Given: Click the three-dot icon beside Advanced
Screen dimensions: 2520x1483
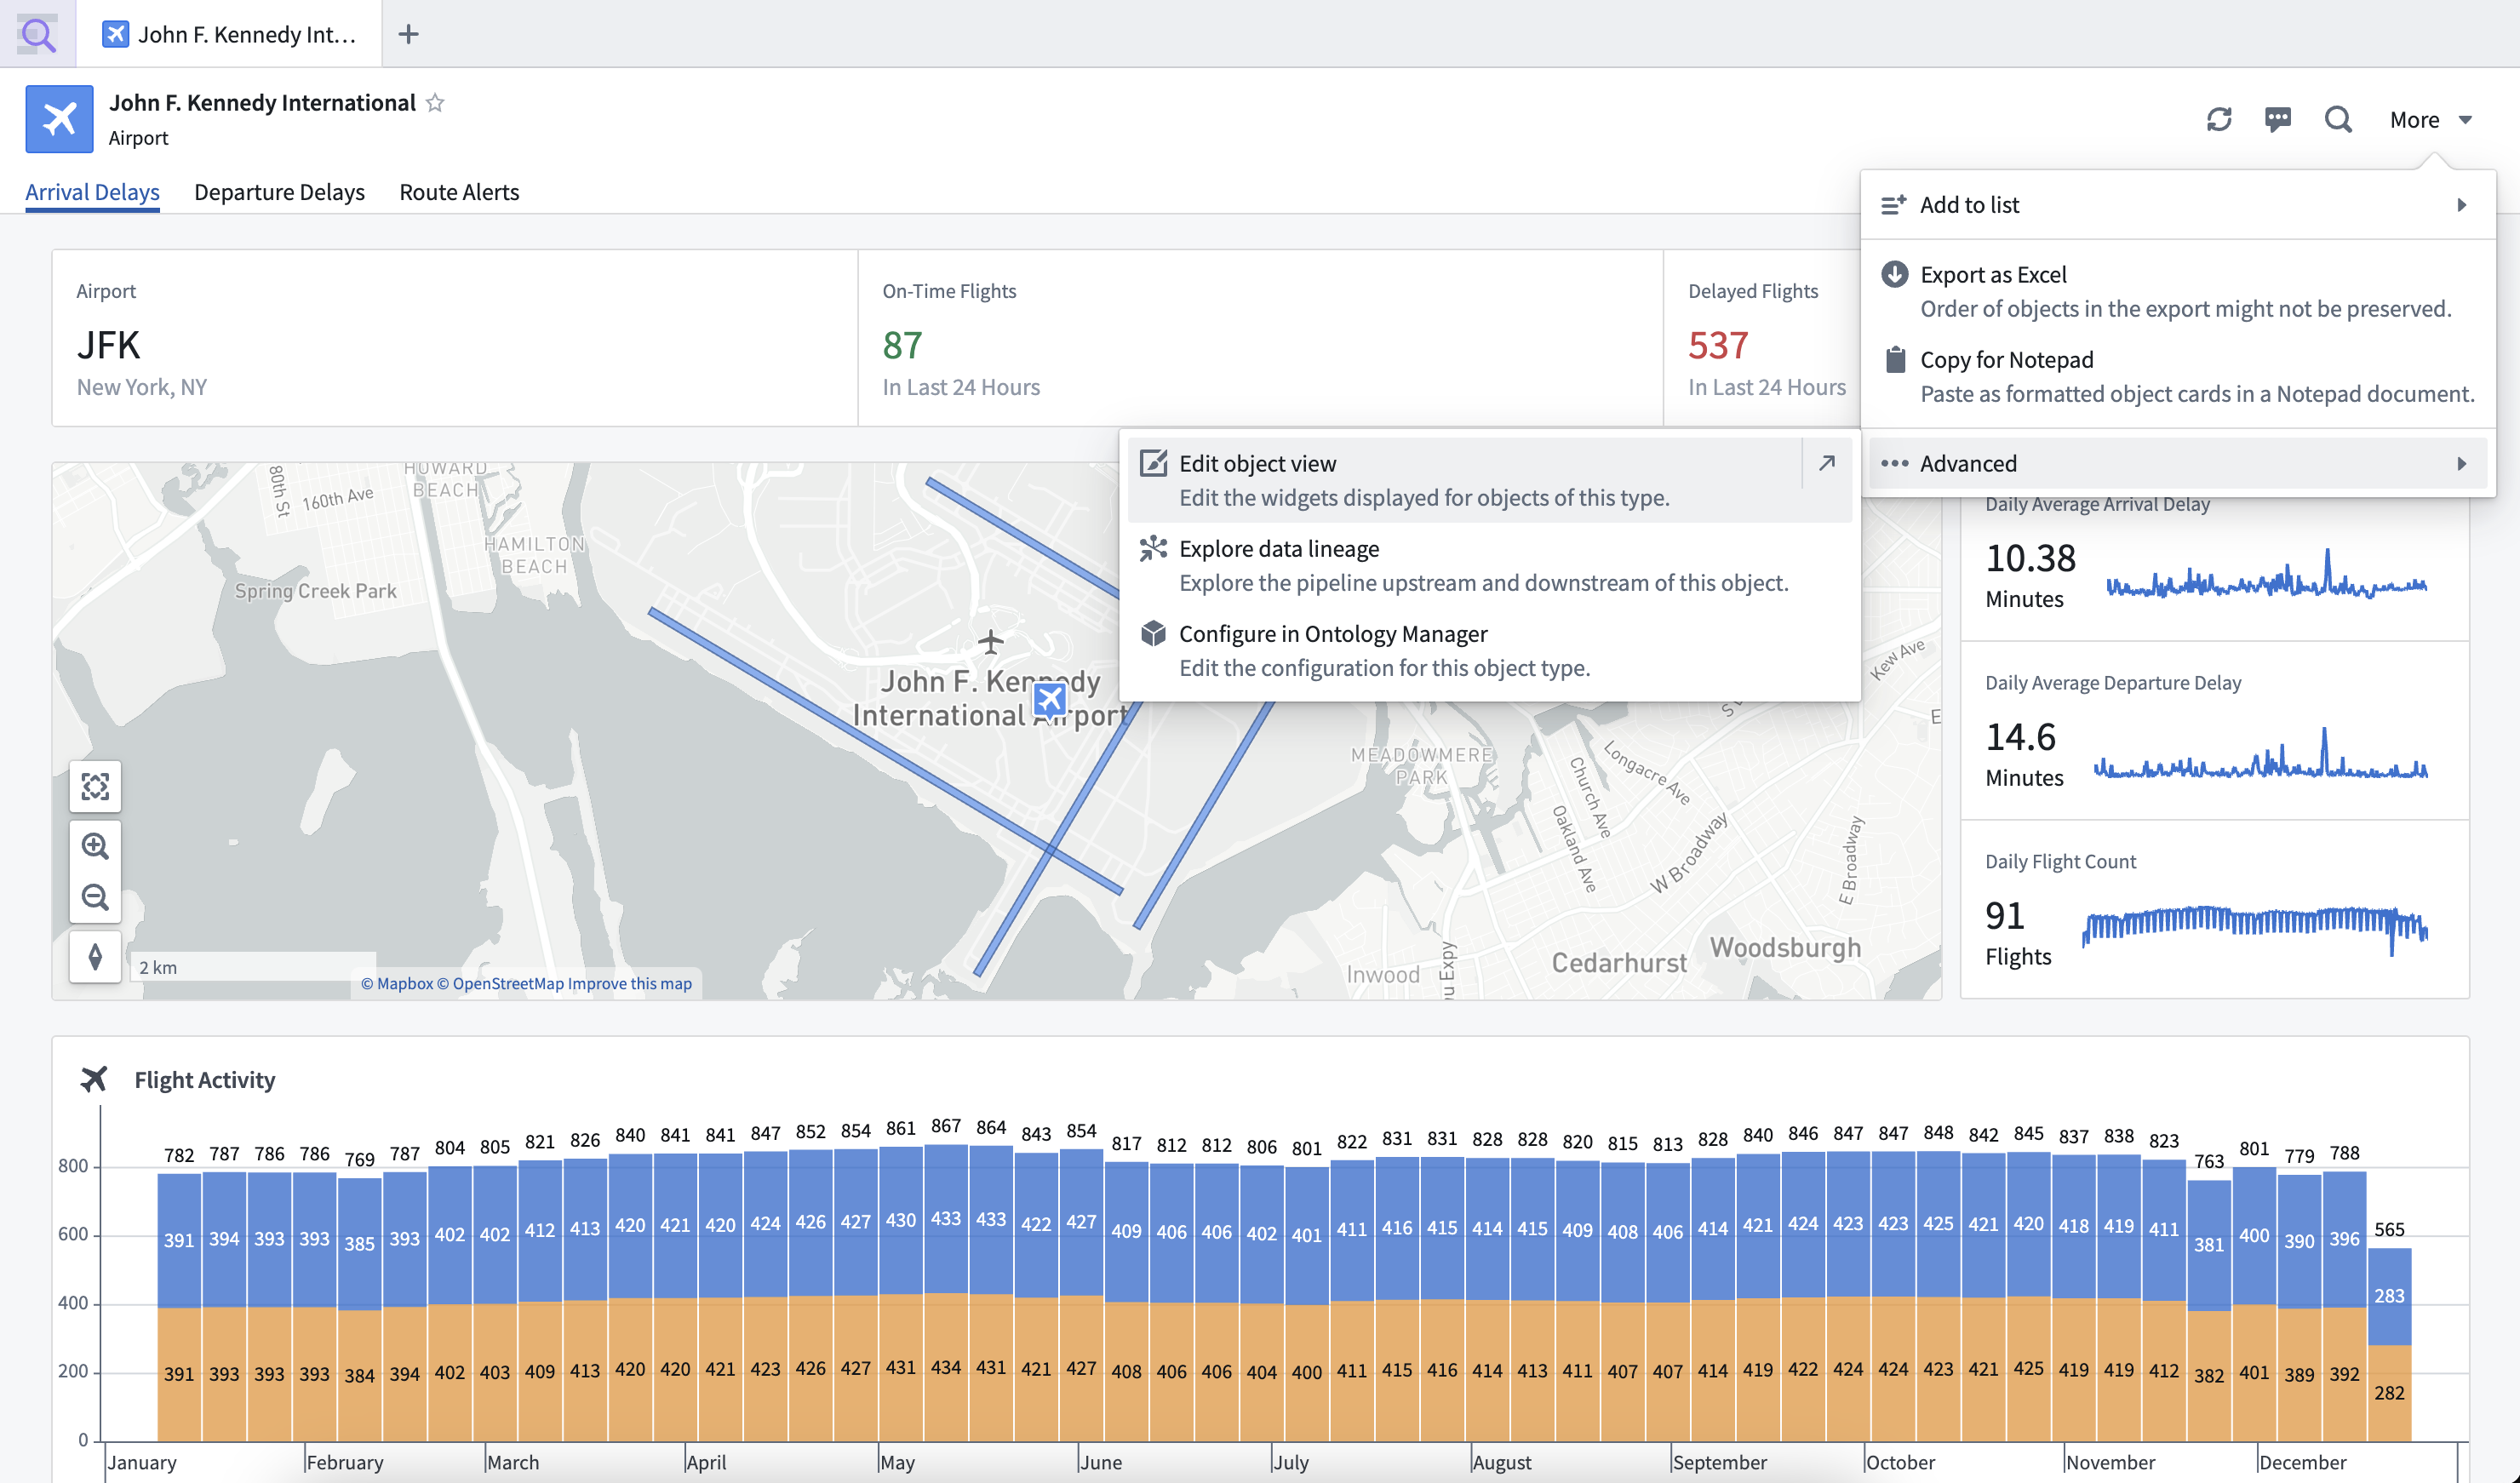Looking at the screenshot, I should tap(1894, 463).
